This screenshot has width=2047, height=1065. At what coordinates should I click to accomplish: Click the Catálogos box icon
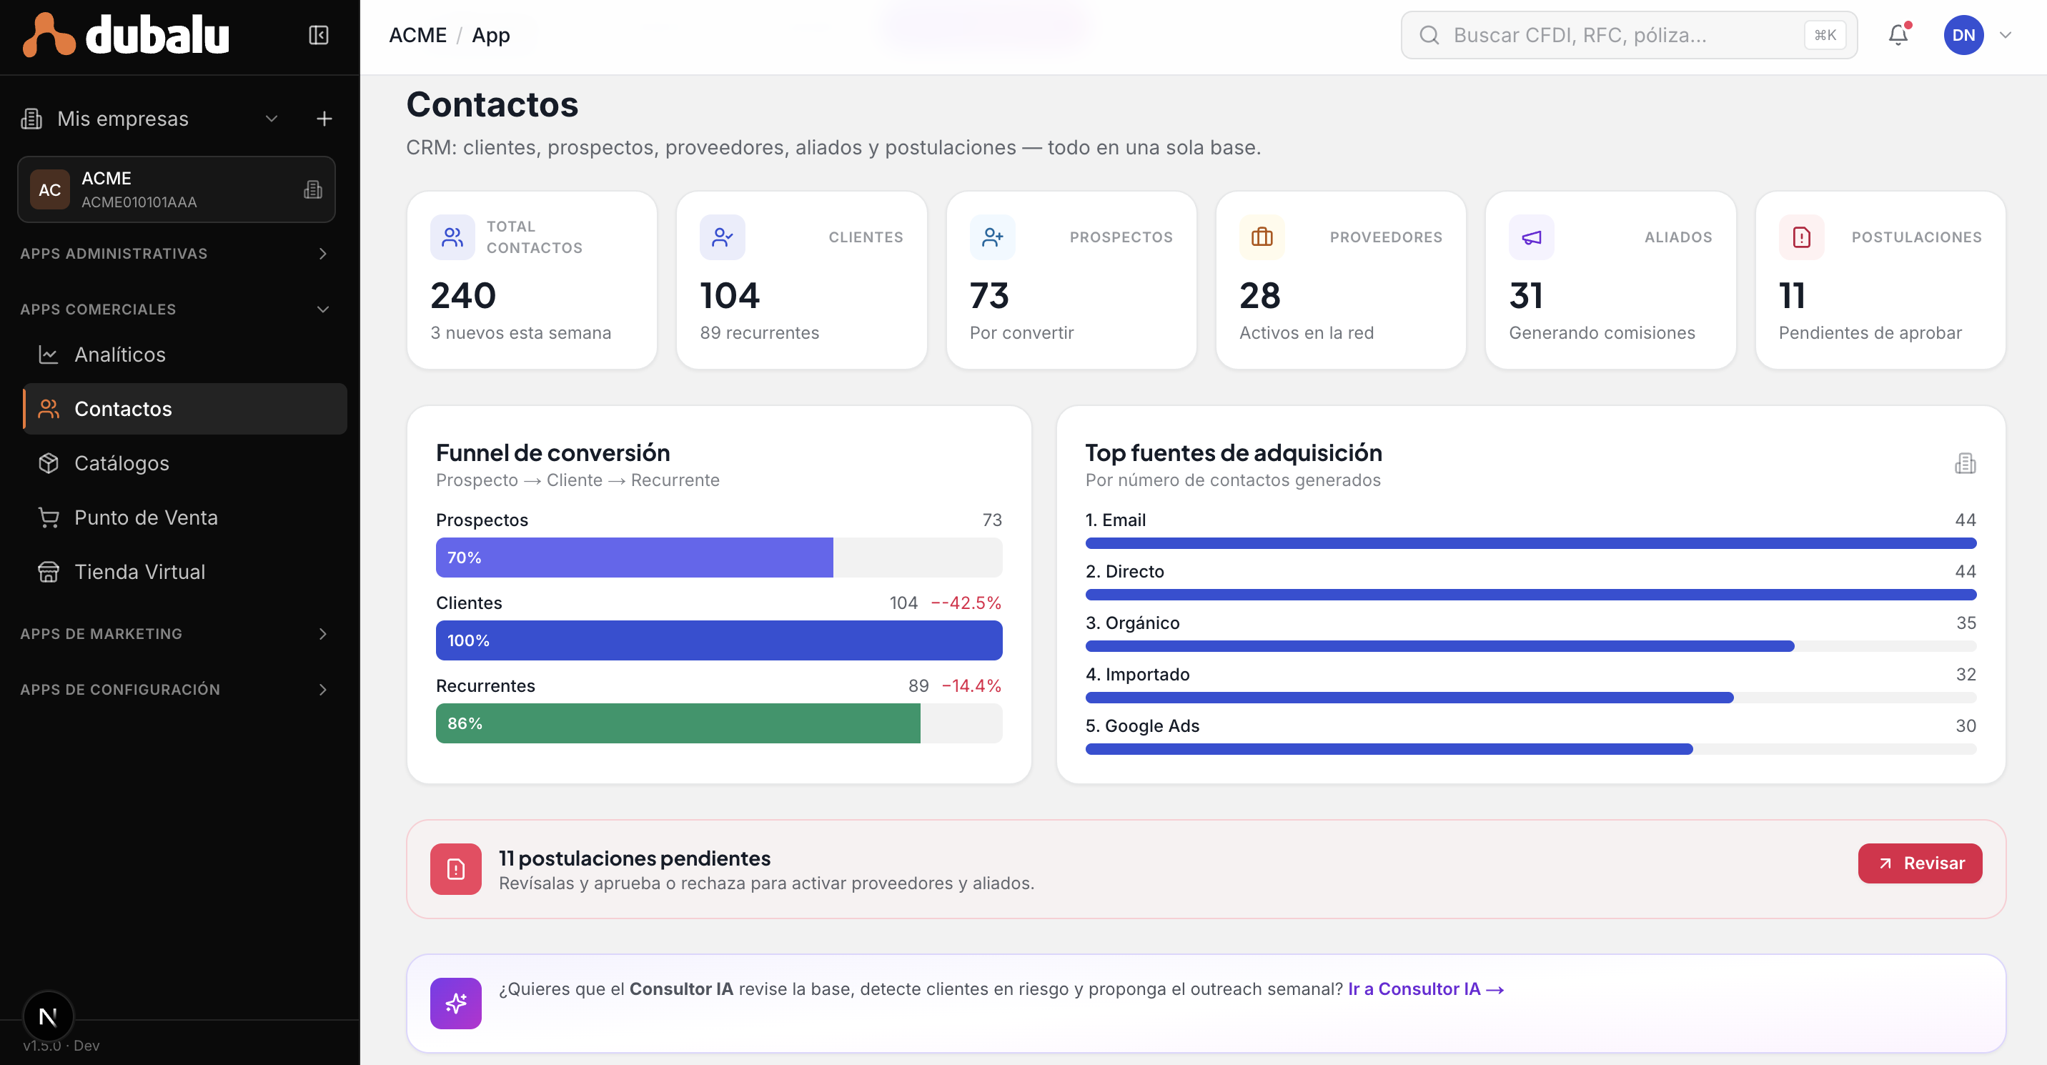[49, 463]
